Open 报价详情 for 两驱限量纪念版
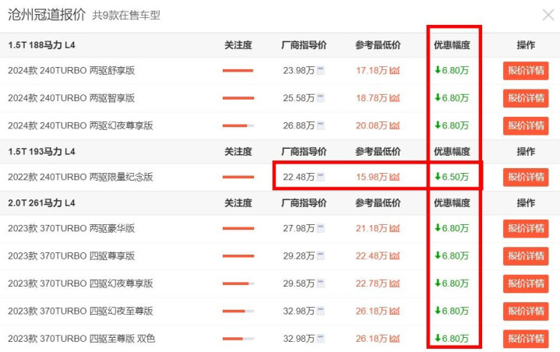This screenshot has height=352, width=560. (x=526, y=177)
